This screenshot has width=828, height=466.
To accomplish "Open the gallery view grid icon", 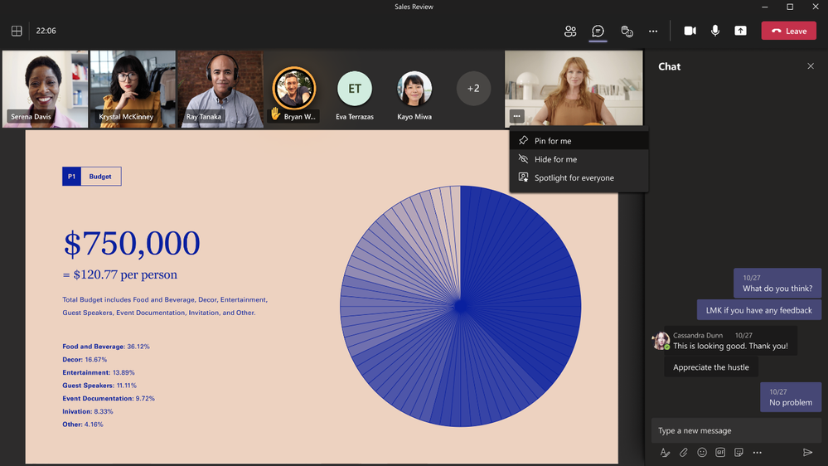I will click(x=17, y=31).
